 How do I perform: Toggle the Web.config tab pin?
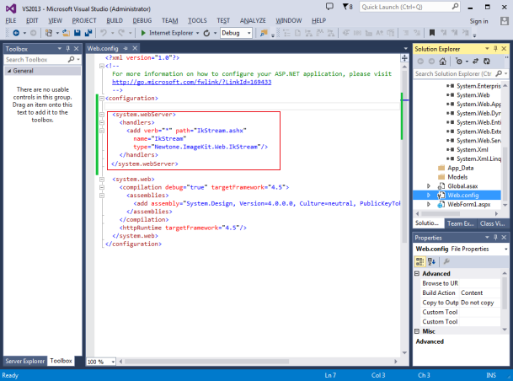(126, 48)
